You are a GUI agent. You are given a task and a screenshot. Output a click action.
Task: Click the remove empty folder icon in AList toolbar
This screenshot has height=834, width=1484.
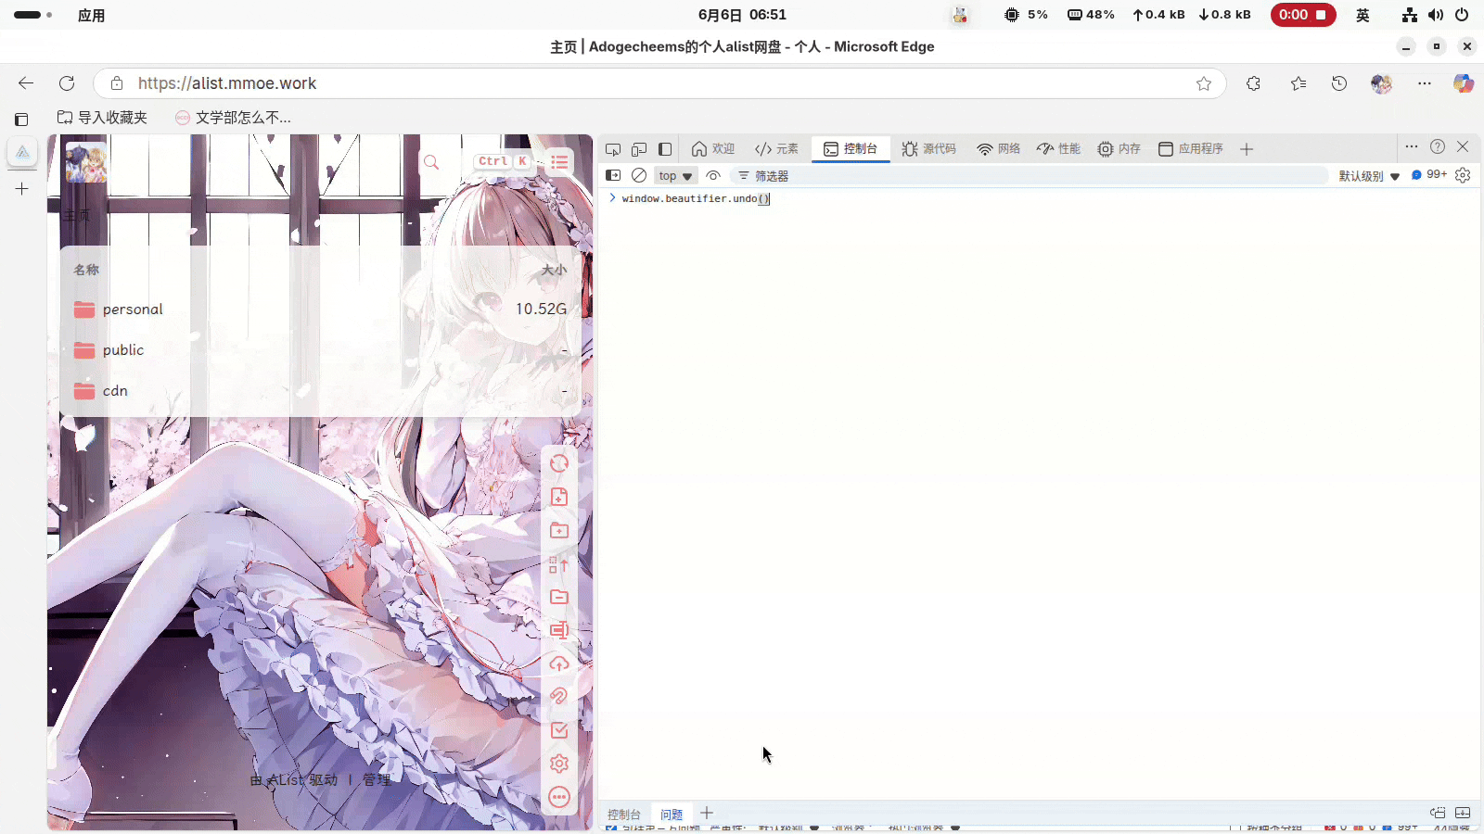[x=559, y=597]
